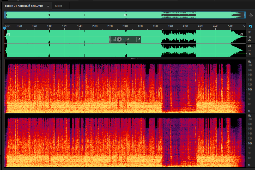Click the 5:00 mark on the time ruler
The image size is (255, 170).
230,26
